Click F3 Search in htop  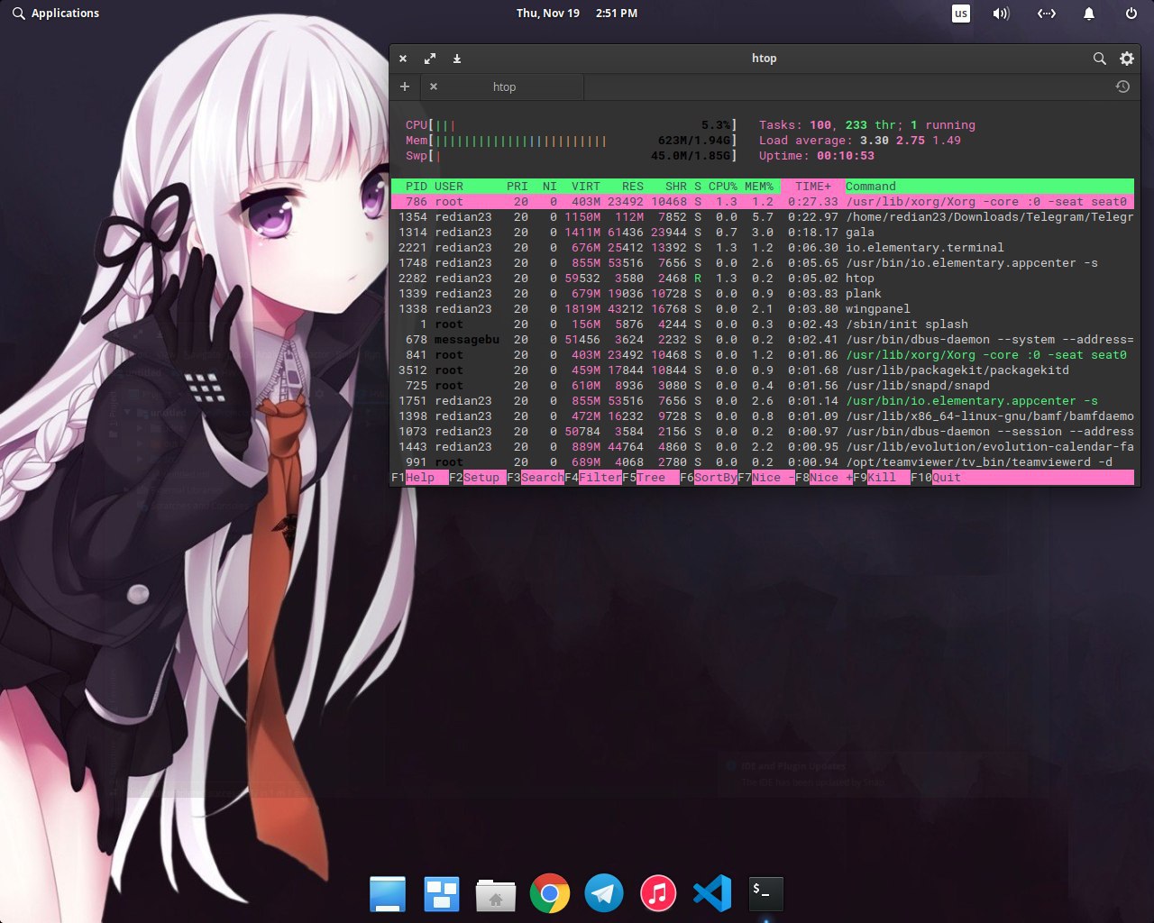[x=536, y=478]
